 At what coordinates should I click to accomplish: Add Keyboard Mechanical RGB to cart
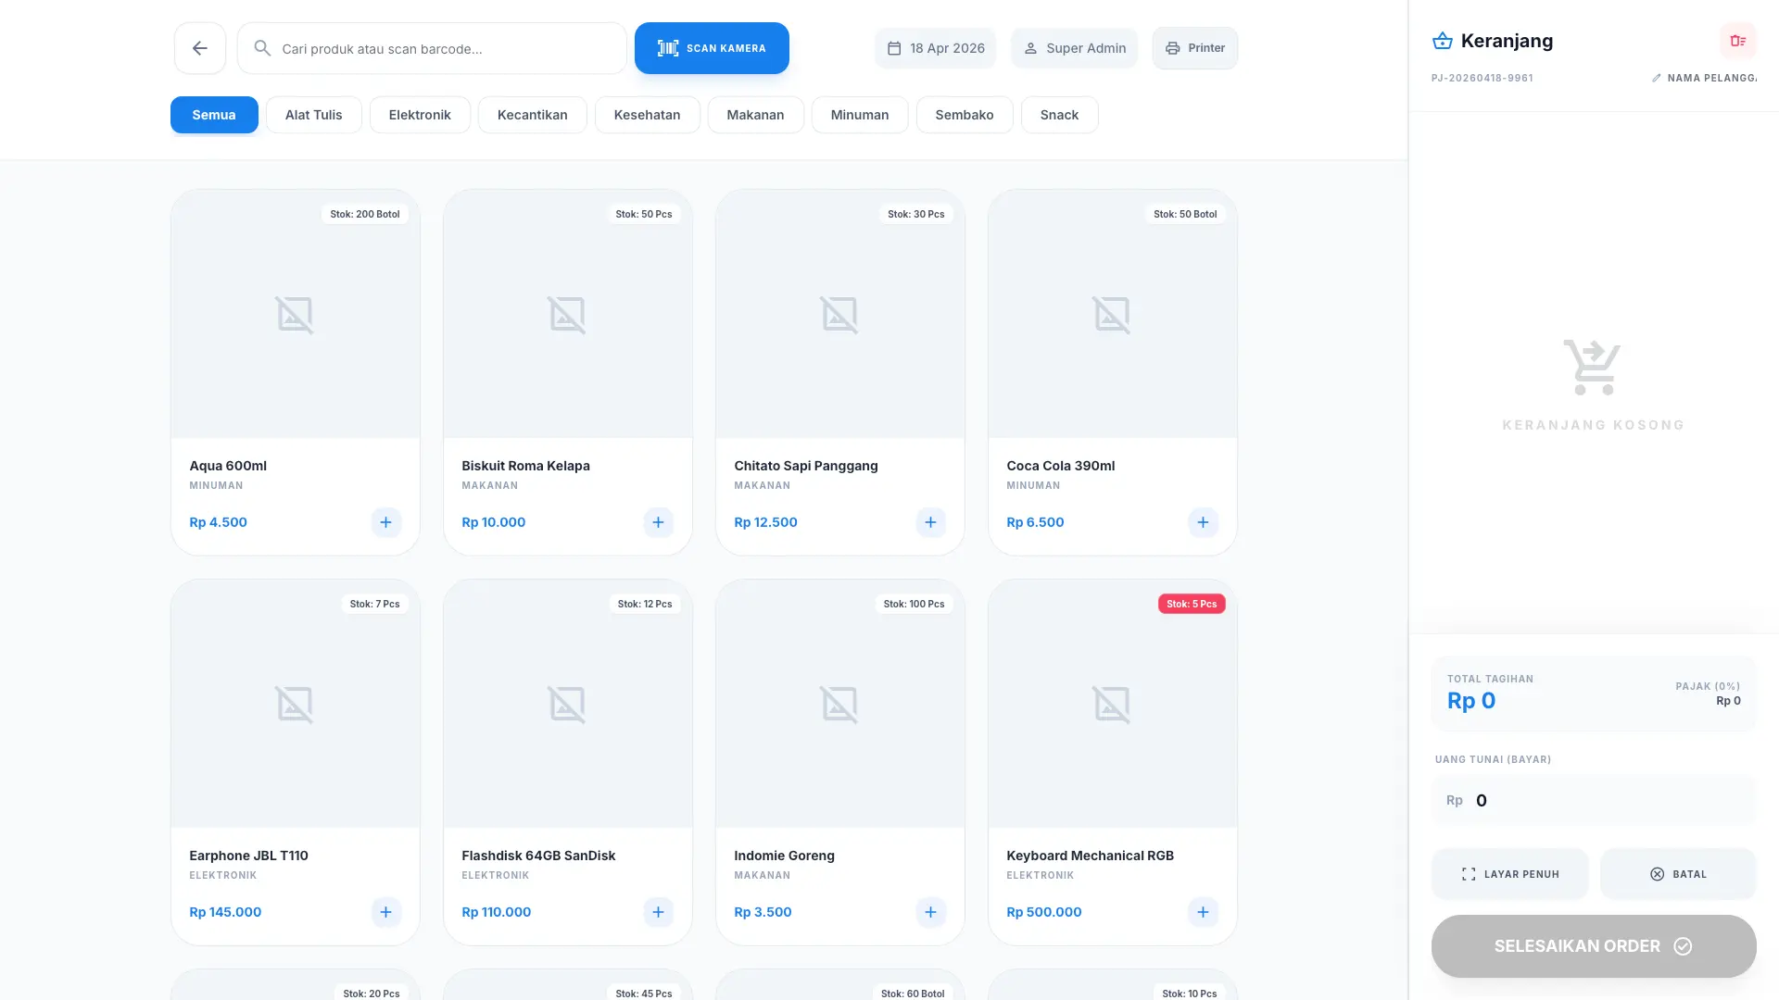(1203, 912)
